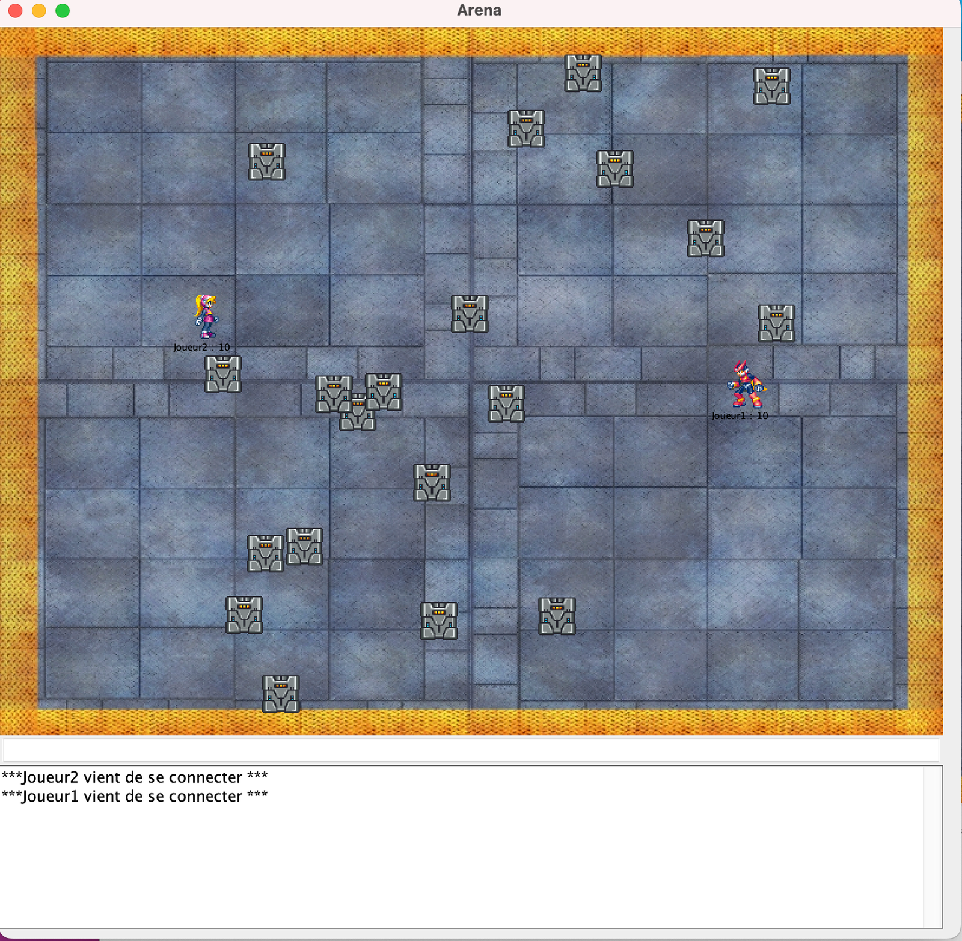Viewport: 962px width, 941px height.
Task: Click the "Joueur2 vient de se connecter" log line
Action: [x=135, y=777]
